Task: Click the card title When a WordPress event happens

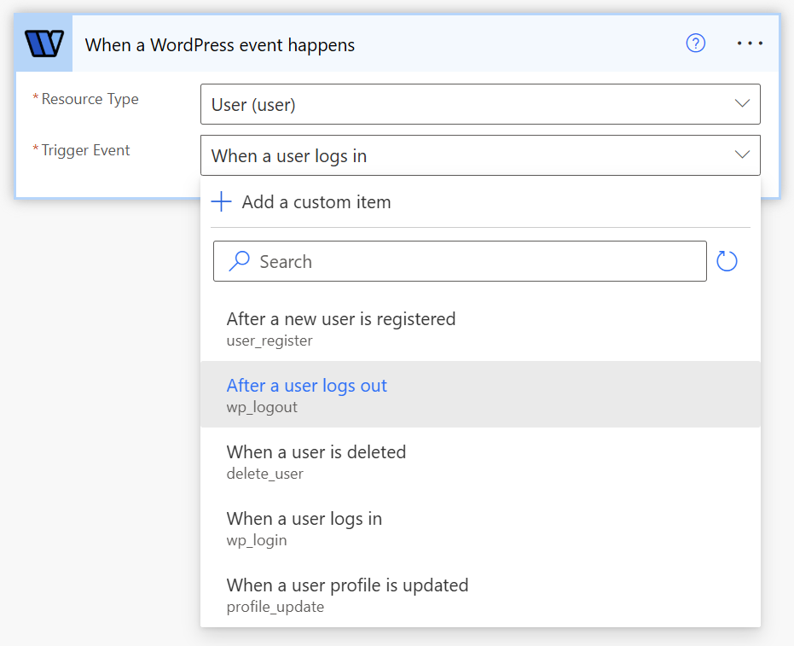Action: (220, 45)
